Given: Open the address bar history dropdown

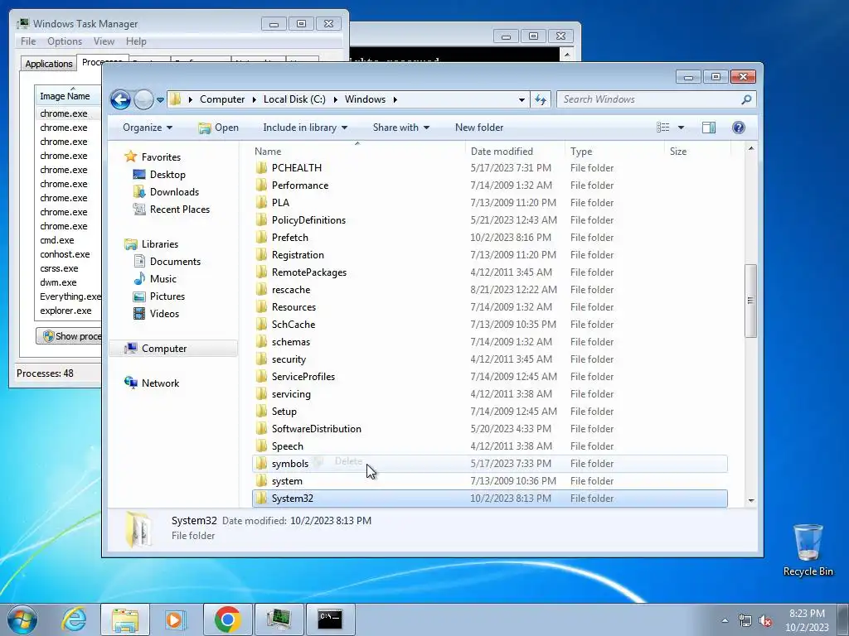Looking at the screenshot, I should pyautogui.click(x=522, y=99).
